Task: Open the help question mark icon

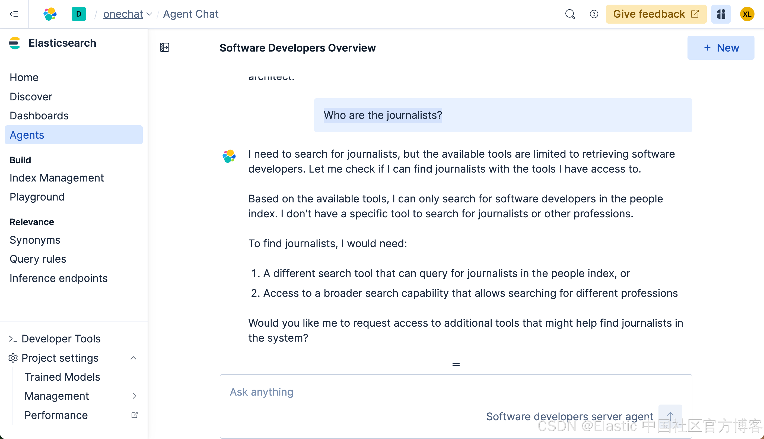Action: (594, 14)
